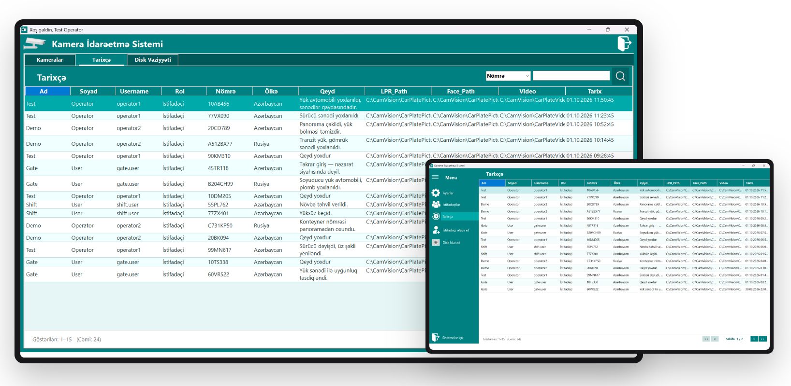Select the Tarixçə tab in the large window
The width and height of the screenshot is (791, 386).
pyautogui.click(x=102, y=60)
